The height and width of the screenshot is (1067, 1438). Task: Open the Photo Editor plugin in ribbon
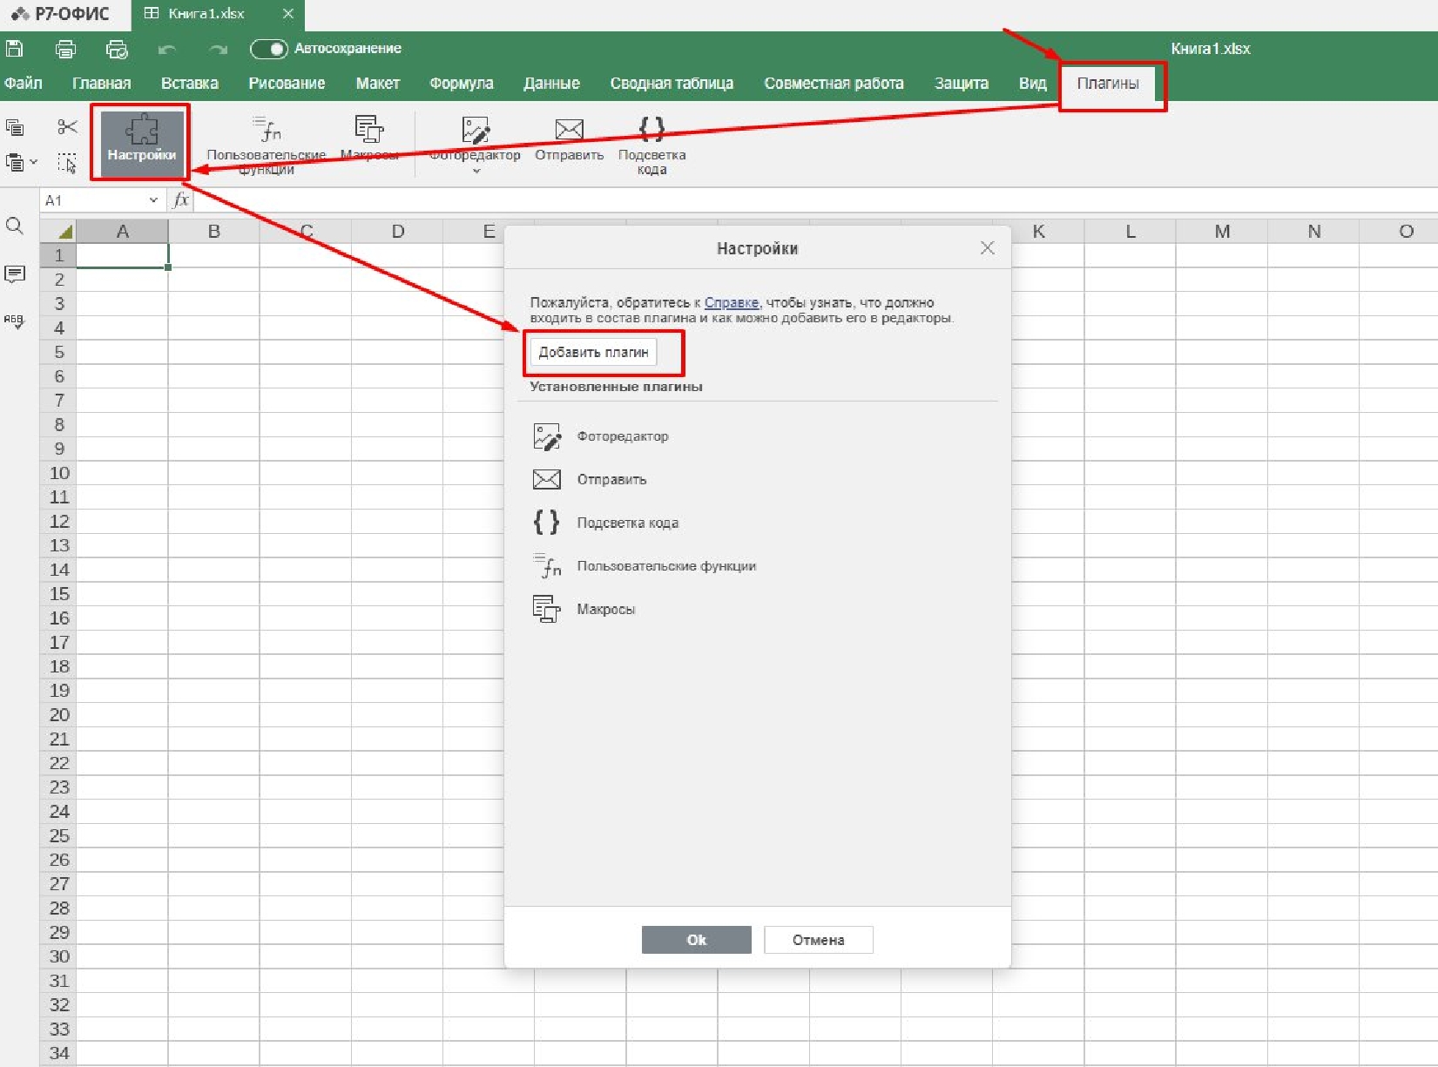(475, 131)
